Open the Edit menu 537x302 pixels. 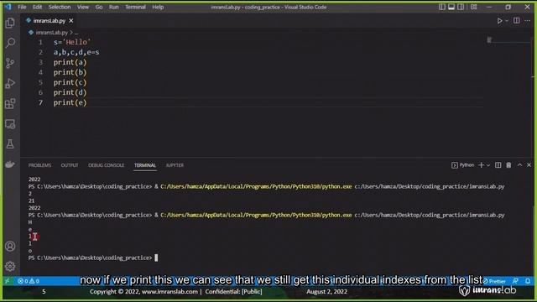pyautogui.click(x=37, y=7)
